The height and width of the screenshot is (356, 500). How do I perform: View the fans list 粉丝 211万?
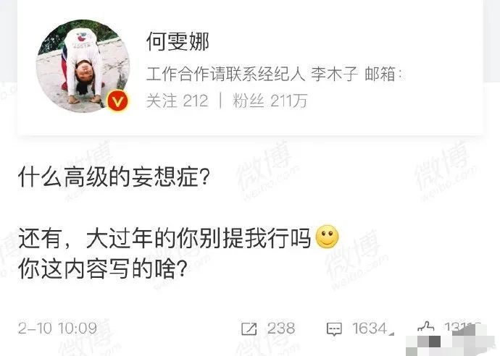click(x=270, y=101)
